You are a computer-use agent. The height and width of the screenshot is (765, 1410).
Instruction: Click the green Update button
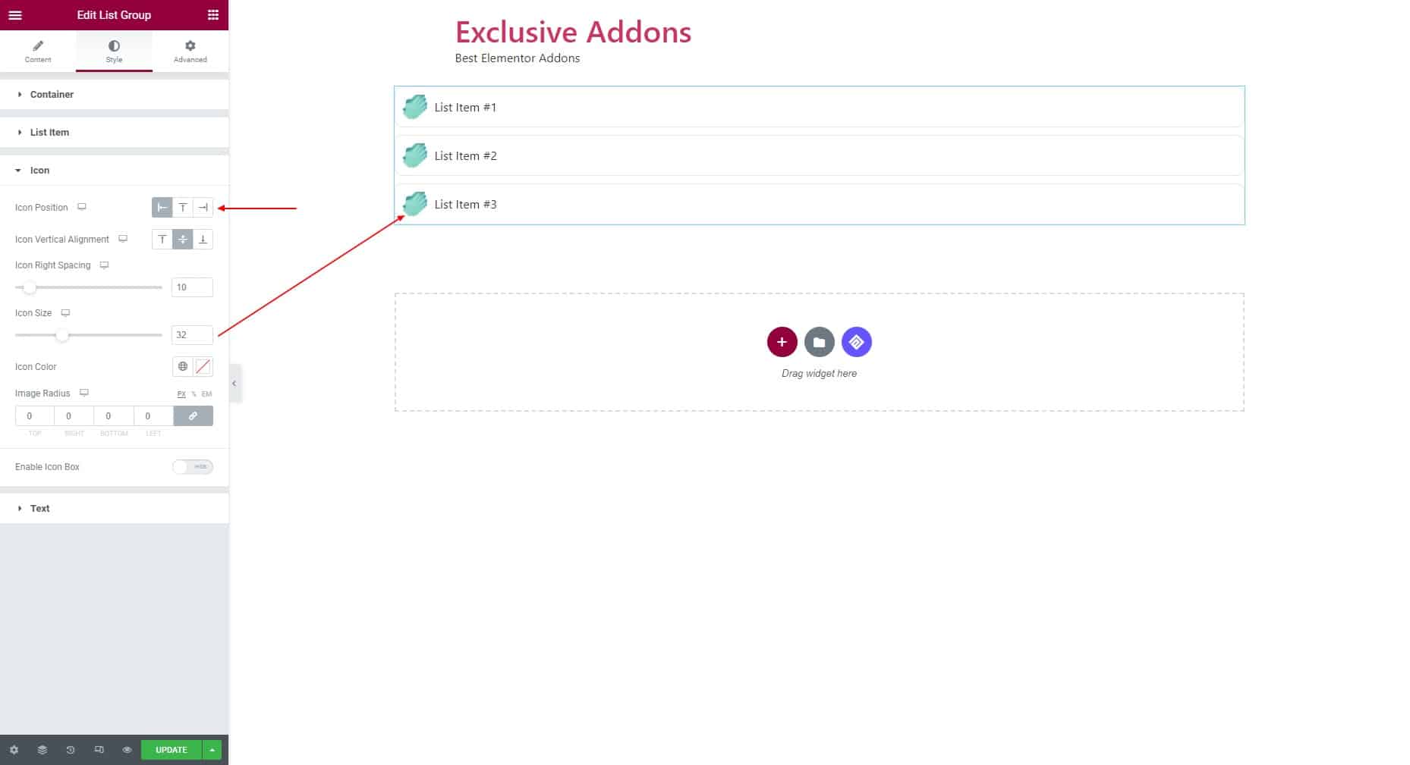point(172,750)
